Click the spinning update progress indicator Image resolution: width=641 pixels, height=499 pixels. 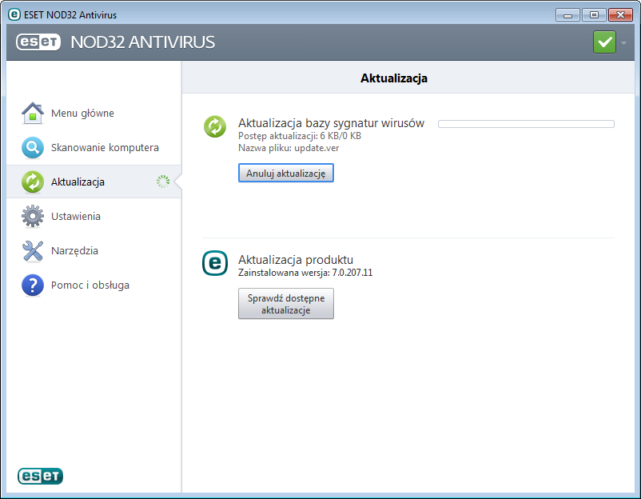click(163, 182)
